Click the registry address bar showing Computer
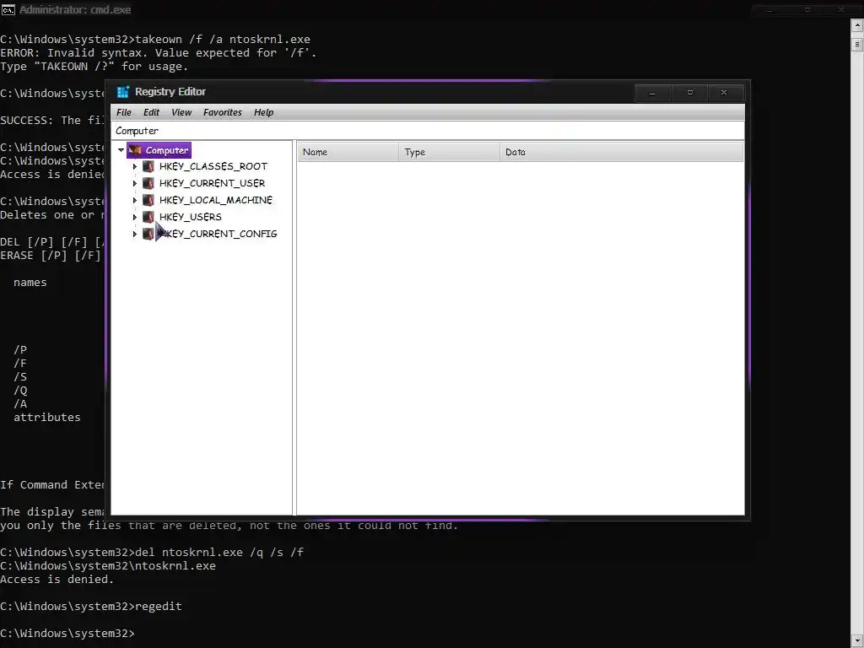Screen dimensions: 864x648 tap(428, 131)
